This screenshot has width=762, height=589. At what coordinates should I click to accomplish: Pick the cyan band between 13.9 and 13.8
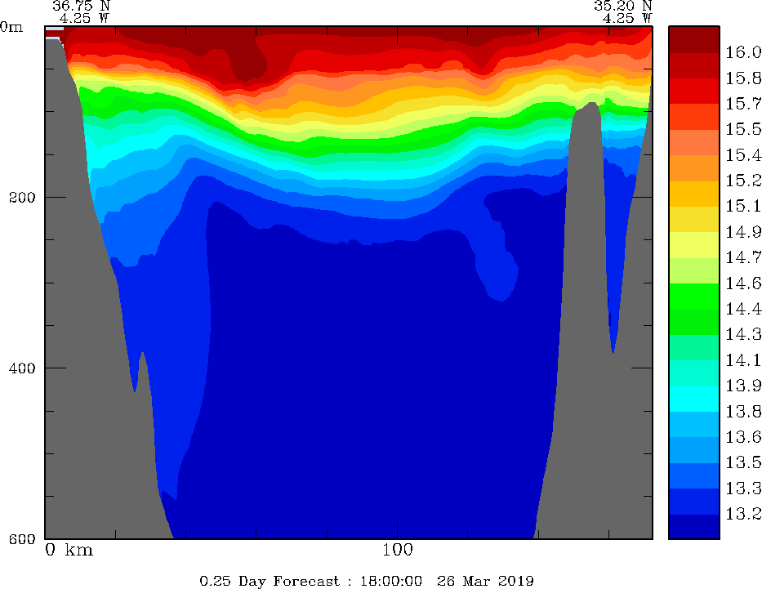coord(694,399)
